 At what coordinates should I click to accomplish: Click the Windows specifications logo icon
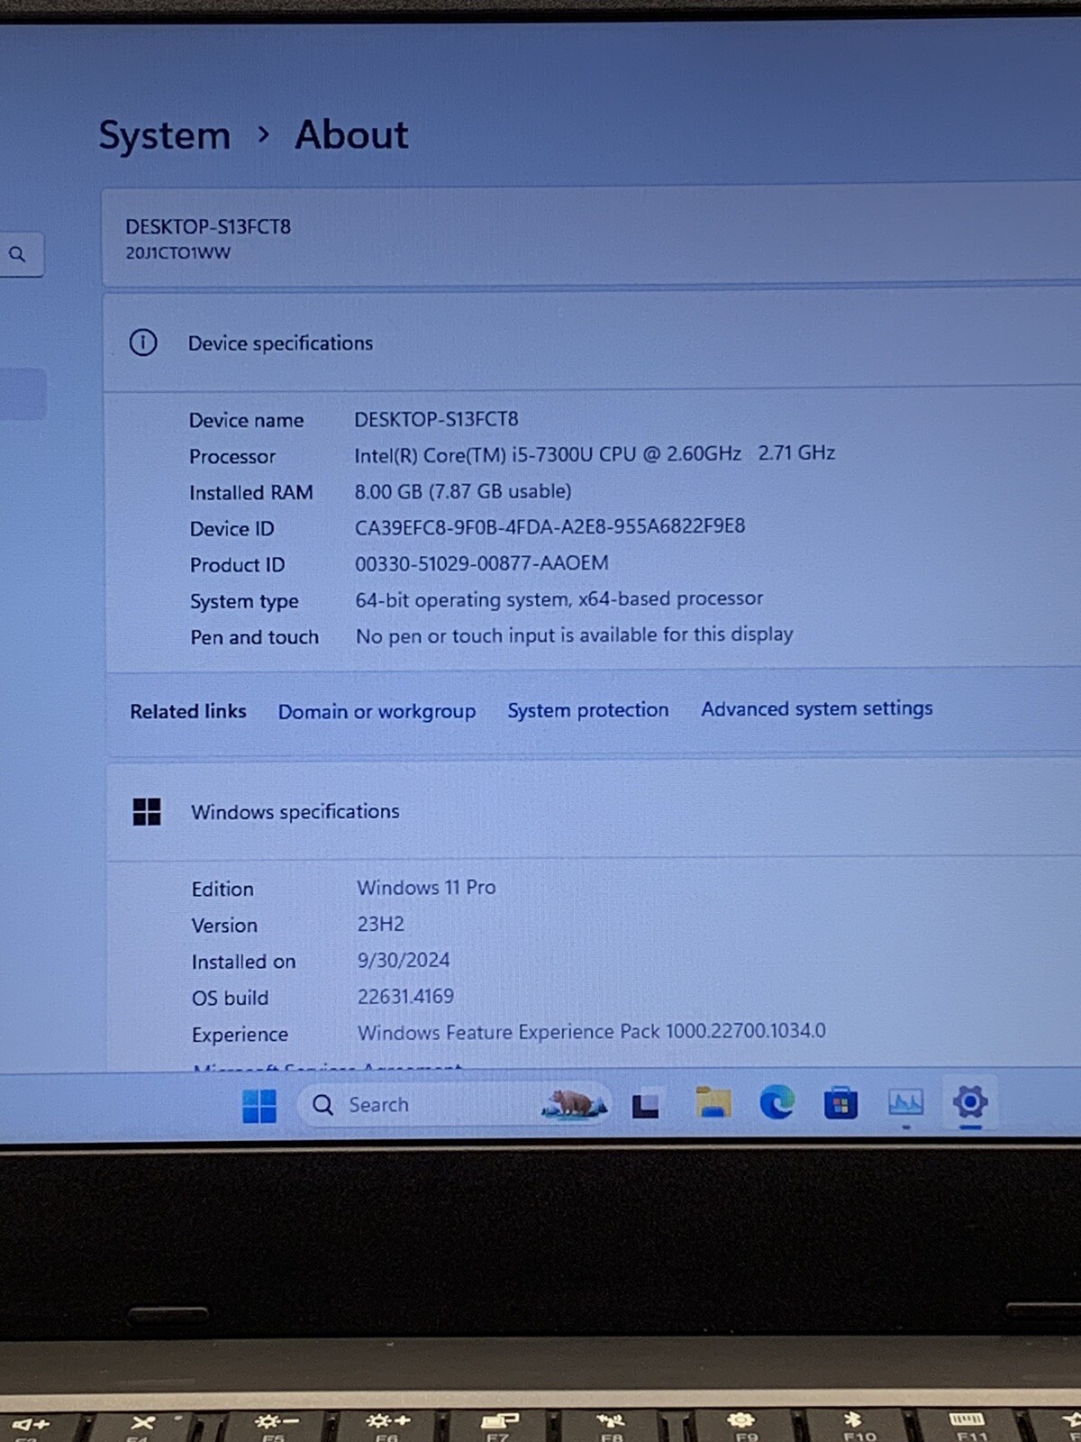point(147,812)
